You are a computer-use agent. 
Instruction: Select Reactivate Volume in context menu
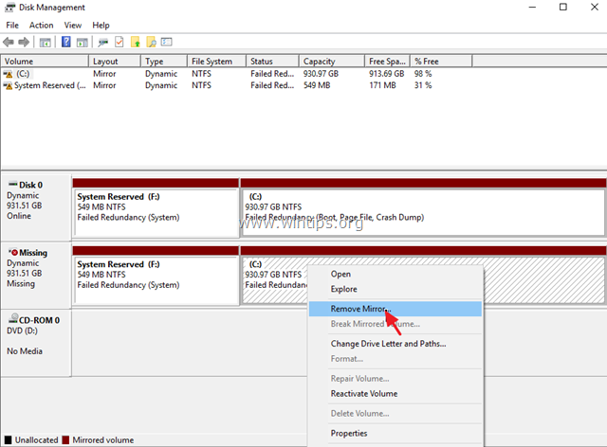click(x=363, y=393)
